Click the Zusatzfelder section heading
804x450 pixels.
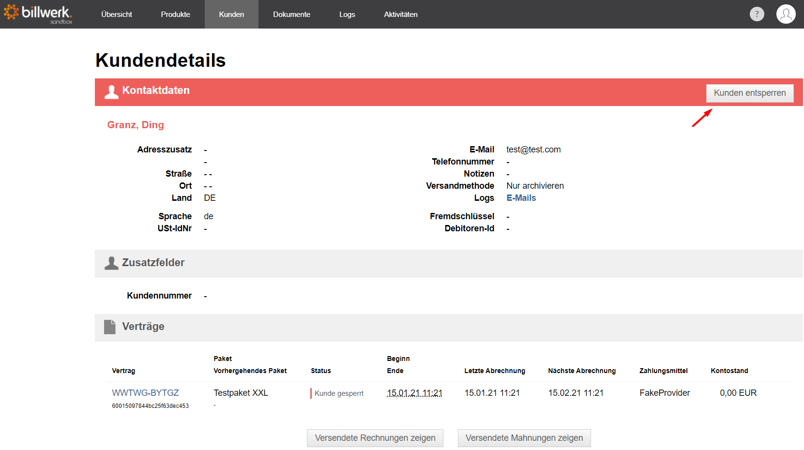tap(153, 263)
